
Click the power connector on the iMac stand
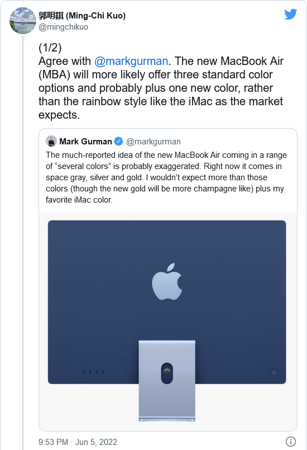(167, 373)
